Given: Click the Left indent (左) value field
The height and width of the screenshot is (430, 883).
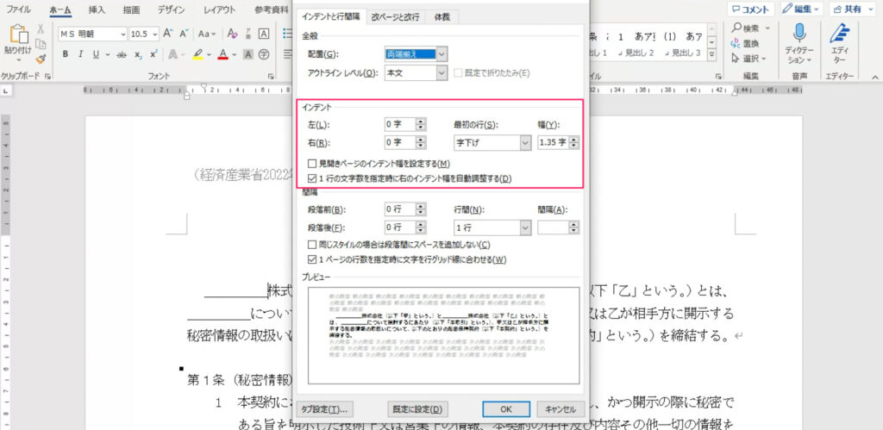Looking at the screenshot, I should [399, 124].
